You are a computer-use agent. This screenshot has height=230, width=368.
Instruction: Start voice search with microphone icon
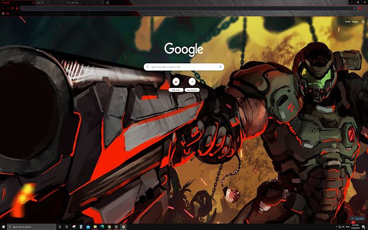point(220,67)
